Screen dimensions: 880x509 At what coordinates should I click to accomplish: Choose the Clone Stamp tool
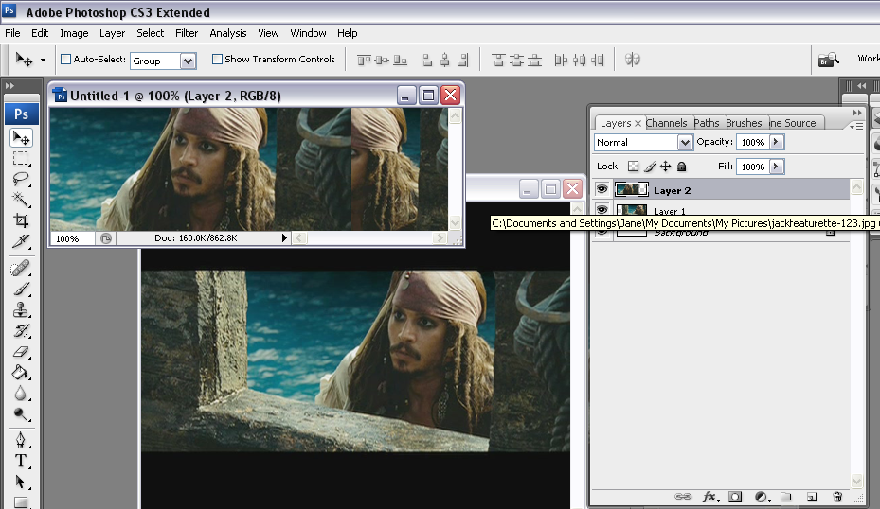coord(20,309)
